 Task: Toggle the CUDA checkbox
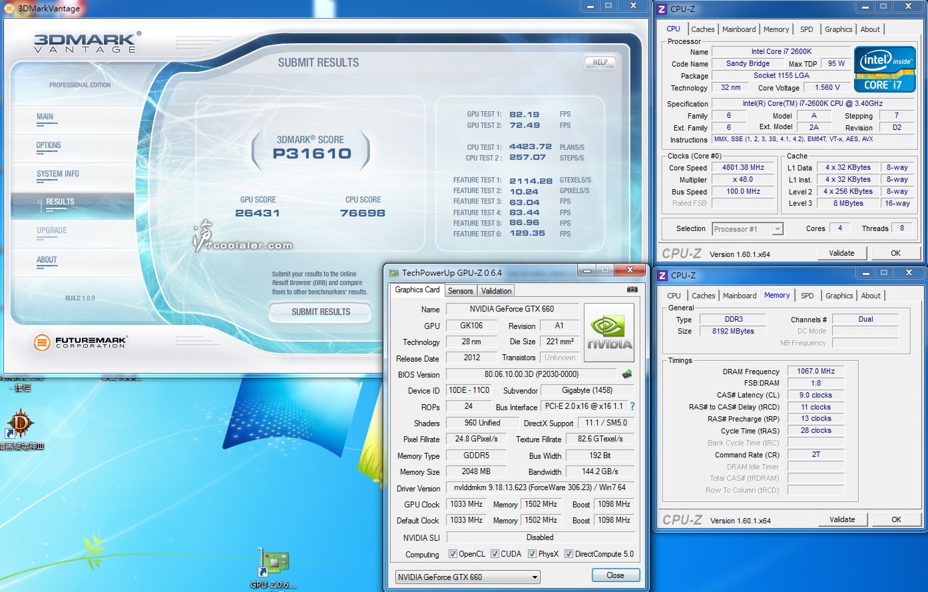click(x=495, y=553)
